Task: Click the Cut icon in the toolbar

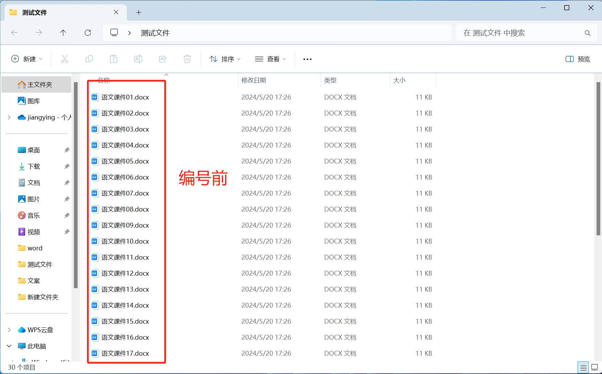Action: point(65,59)
